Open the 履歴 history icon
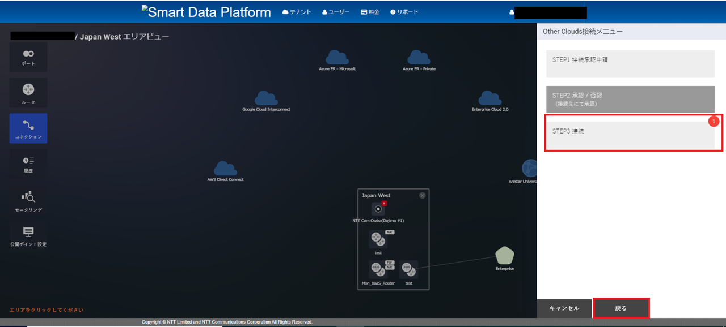Viewport: 726px width, 327px height. (x=28, y=163)
